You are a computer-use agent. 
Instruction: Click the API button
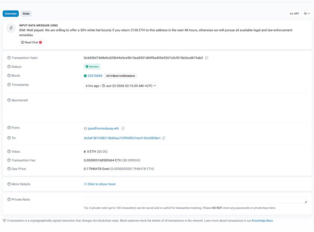point(294,14)
